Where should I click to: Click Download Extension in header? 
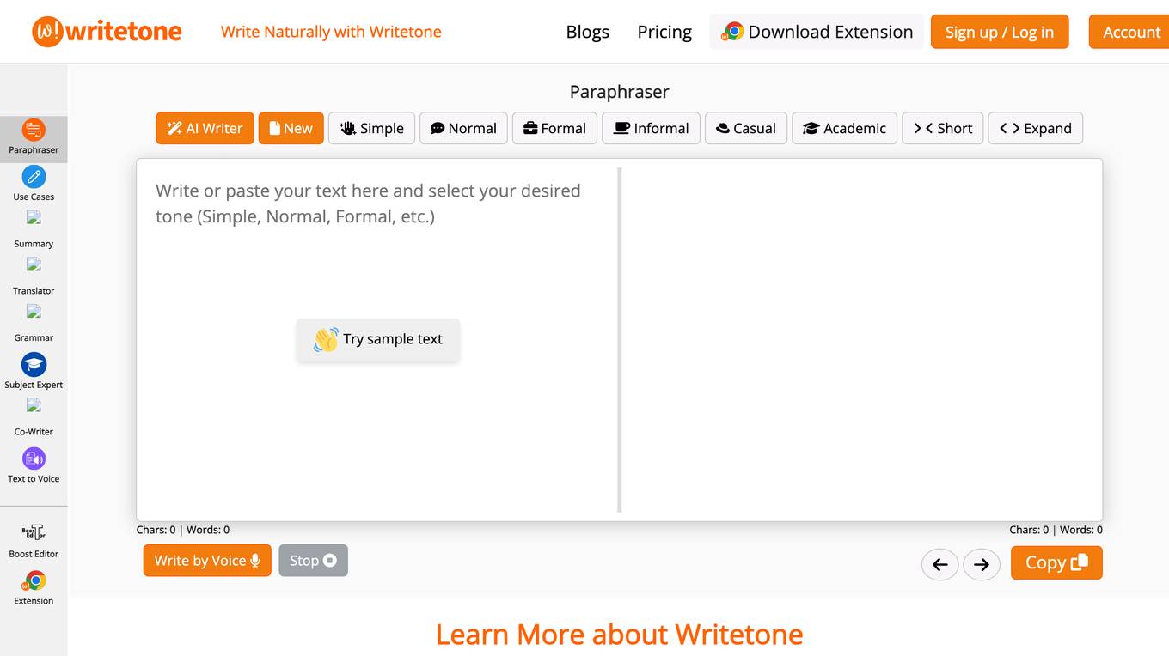817,32
